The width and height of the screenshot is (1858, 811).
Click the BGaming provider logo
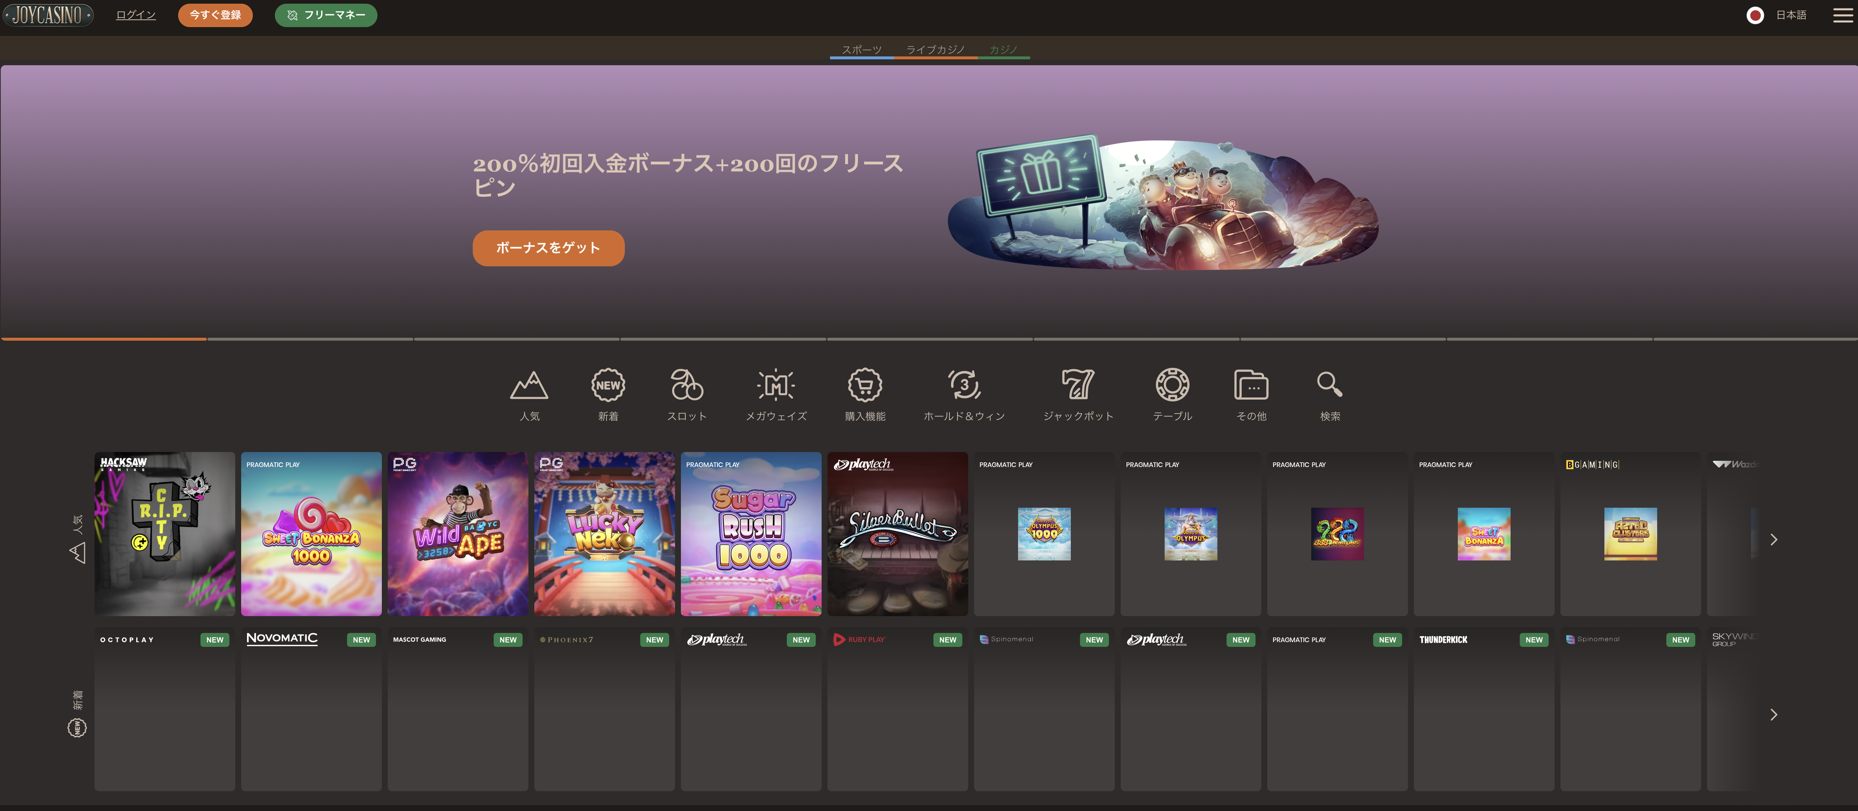tap(1593, 465)
